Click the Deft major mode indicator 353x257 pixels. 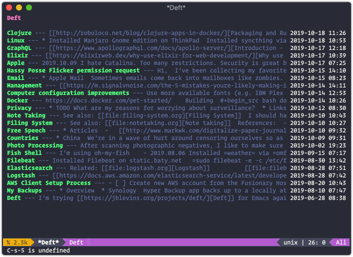click(76, 242)
